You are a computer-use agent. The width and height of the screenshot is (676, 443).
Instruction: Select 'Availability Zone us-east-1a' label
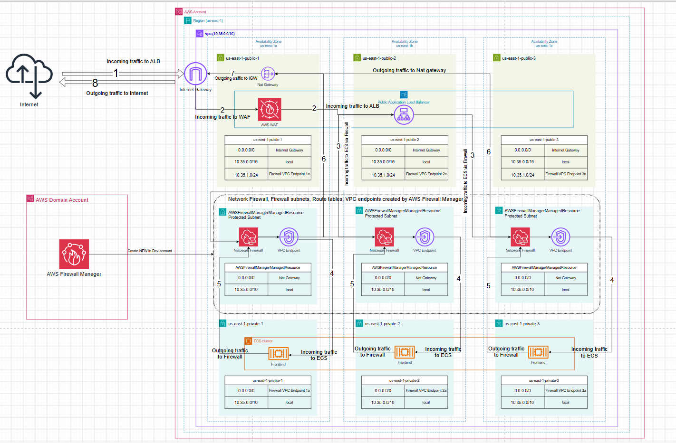269,44
